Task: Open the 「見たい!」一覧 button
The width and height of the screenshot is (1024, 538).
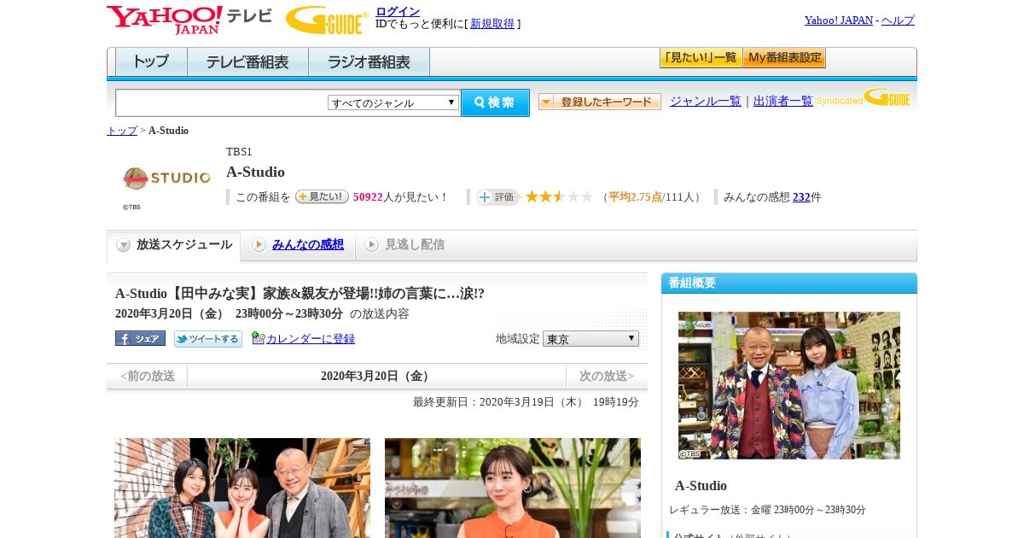Action: point(701,58)
